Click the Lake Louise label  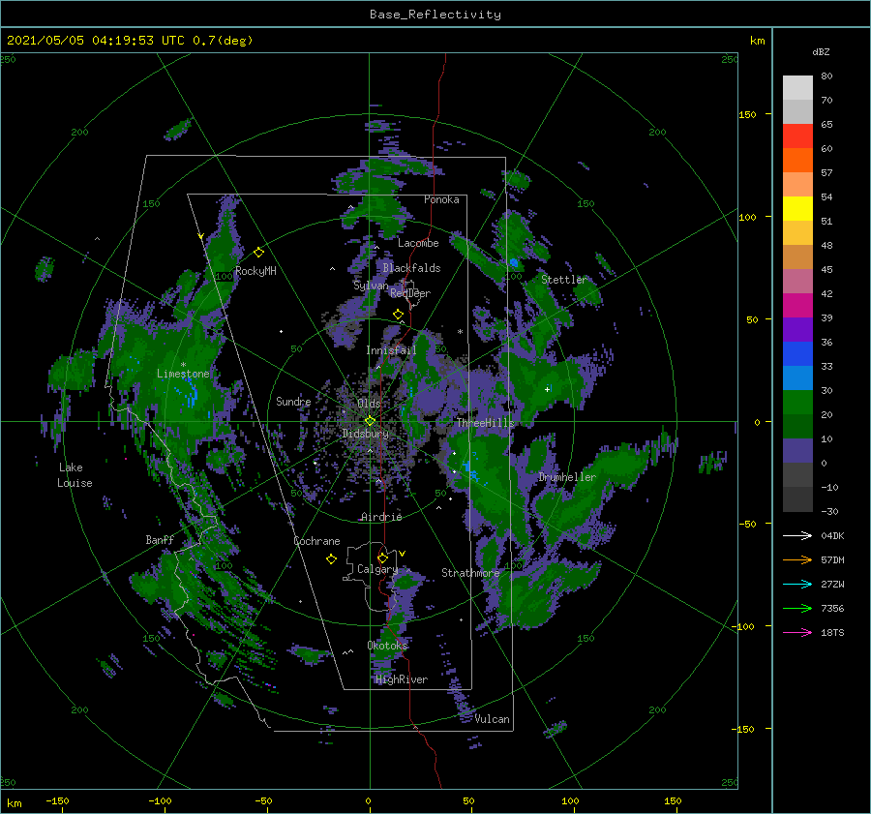(x=75, y=475)
